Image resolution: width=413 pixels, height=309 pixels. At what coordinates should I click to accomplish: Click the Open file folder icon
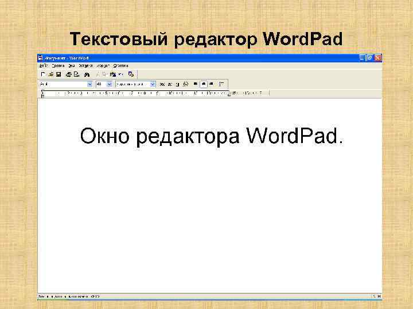pyautogui.click(x=51, y=74)
